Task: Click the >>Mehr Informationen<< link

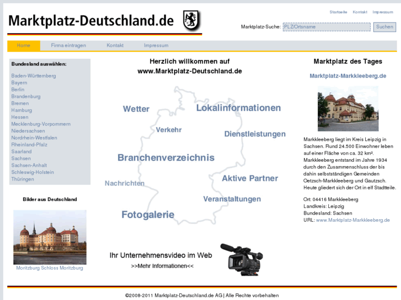Action: pyautogui.click(x=162, y=266)
